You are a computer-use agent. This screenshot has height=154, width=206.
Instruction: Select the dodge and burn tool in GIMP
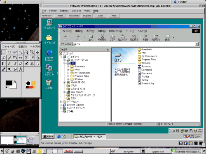[9, 69]
